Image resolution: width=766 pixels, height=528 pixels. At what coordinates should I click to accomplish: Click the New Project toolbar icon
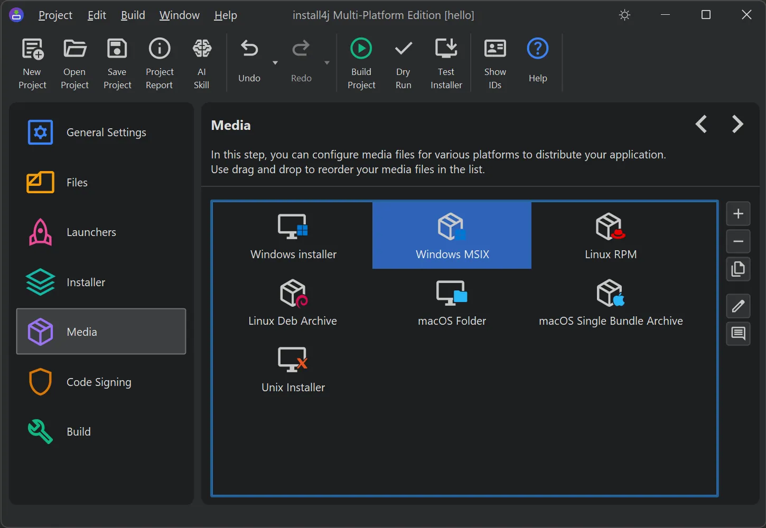(x=32, y=49)
